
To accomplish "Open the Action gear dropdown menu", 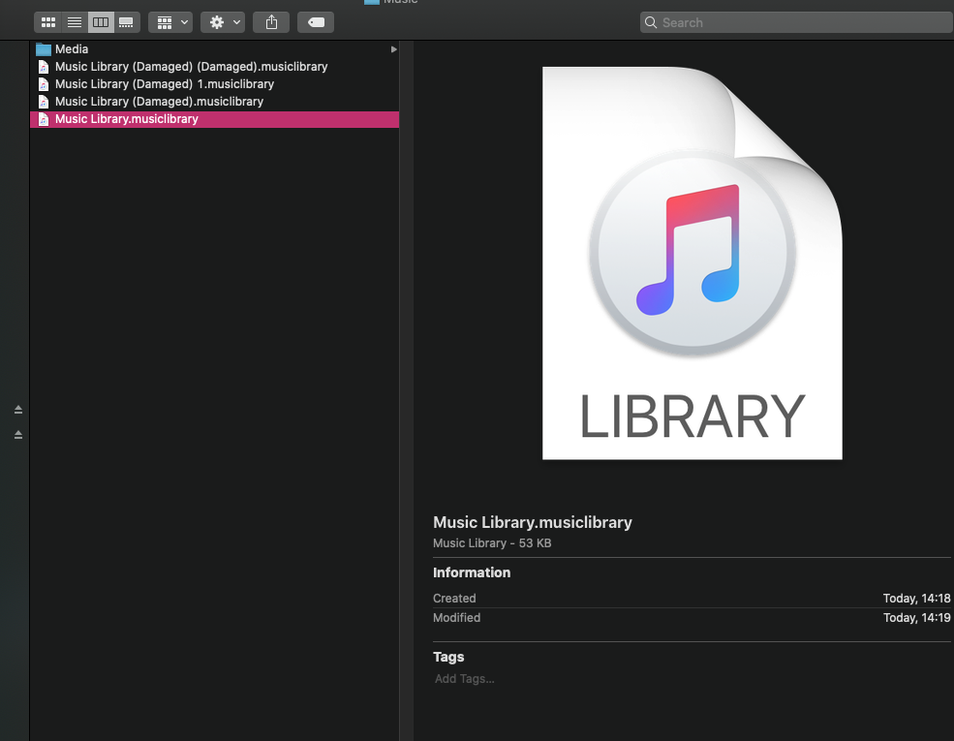I will point(222,22).
